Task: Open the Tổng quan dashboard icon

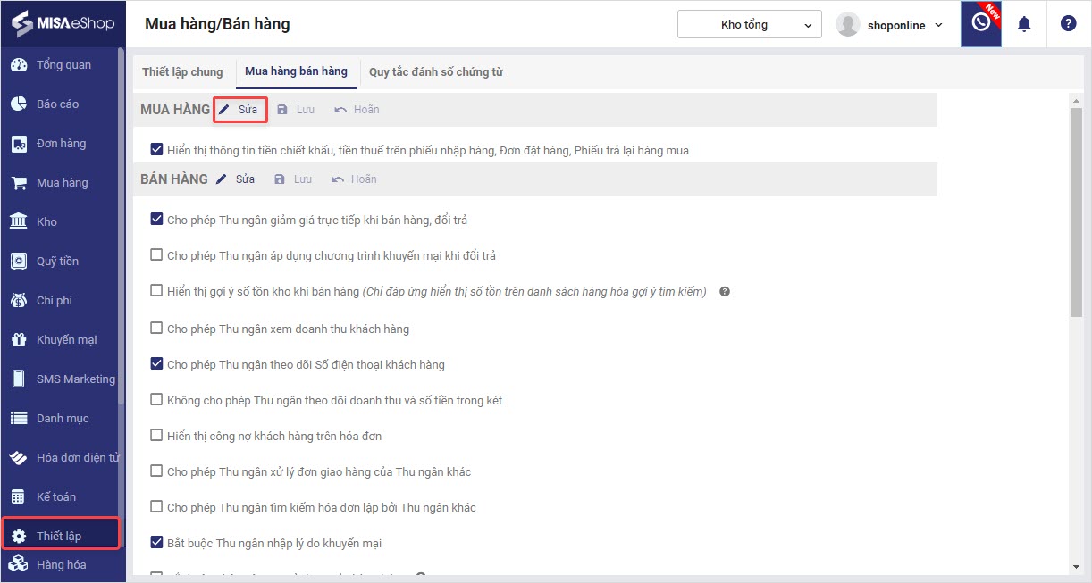Action: [18, 65]
